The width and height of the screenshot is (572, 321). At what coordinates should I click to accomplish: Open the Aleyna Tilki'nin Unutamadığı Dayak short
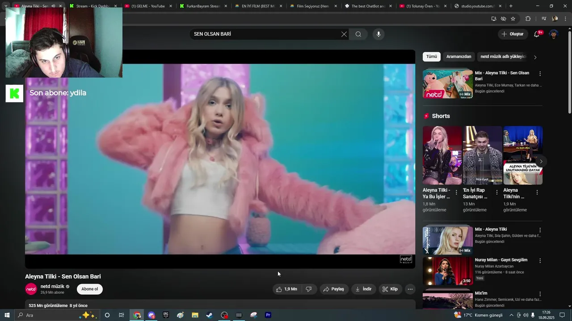523,155
